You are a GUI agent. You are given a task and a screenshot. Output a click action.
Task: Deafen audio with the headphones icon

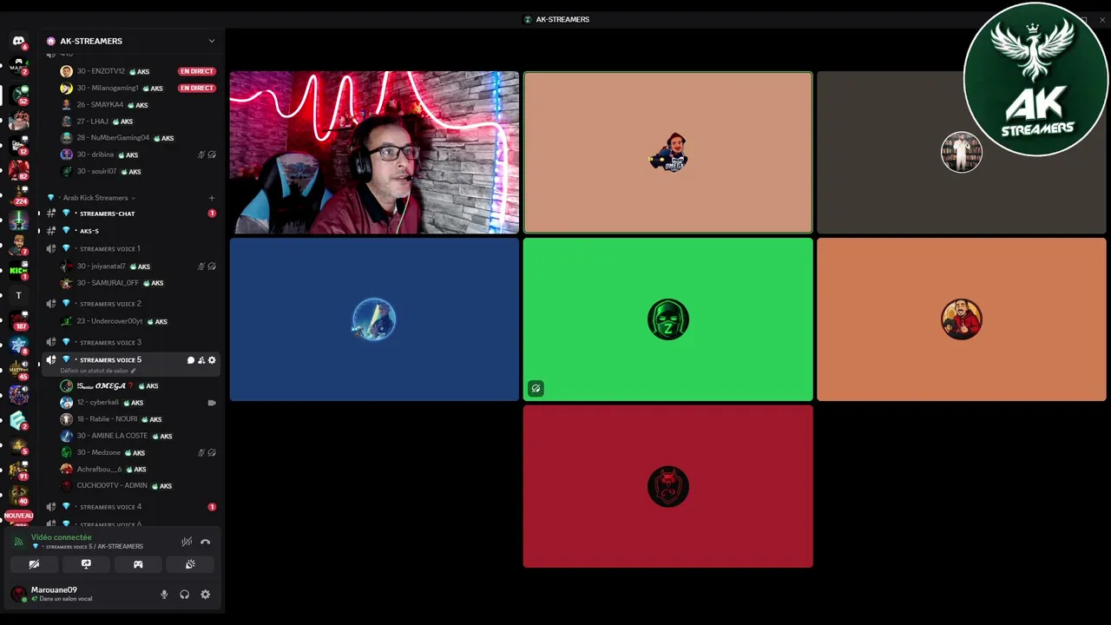coord(185,595)
